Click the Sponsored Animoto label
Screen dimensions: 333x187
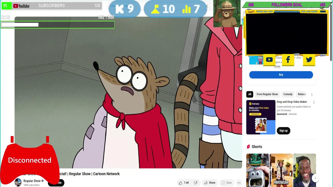click(x=286, y=114)
